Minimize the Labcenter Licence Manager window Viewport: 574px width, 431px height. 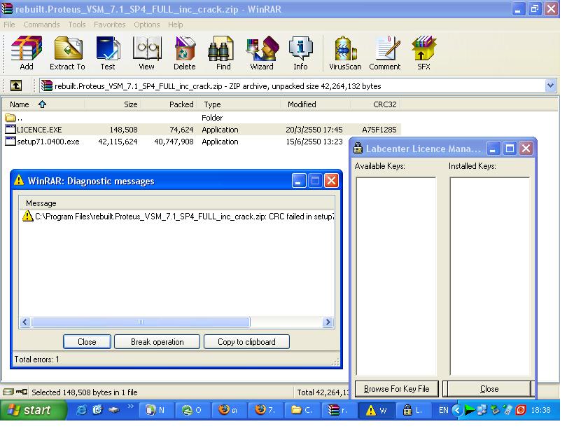pyautogui.click(x=493, y=149)
